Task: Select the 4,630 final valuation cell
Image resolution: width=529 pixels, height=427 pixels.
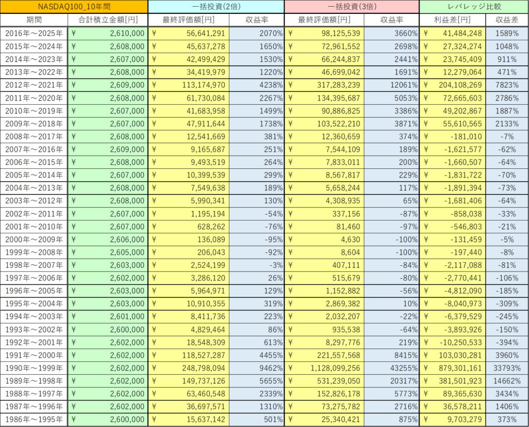Action: point(324,240)
